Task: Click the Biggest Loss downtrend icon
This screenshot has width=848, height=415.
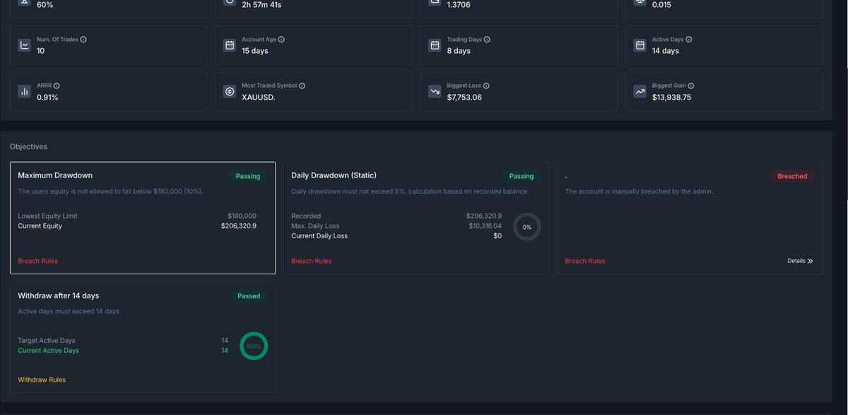Action: [435, 91]
